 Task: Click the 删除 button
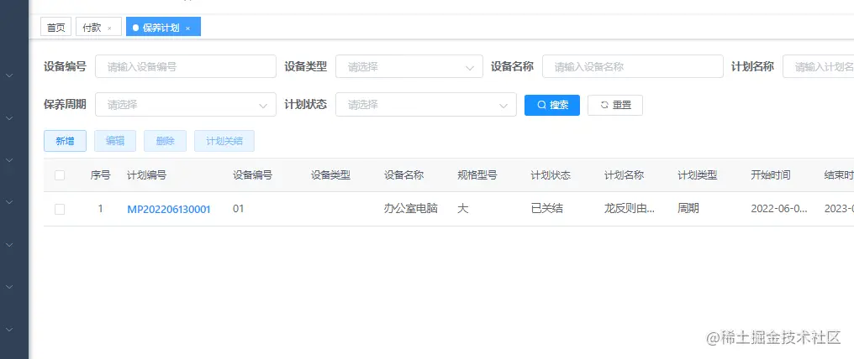(165, 141)
